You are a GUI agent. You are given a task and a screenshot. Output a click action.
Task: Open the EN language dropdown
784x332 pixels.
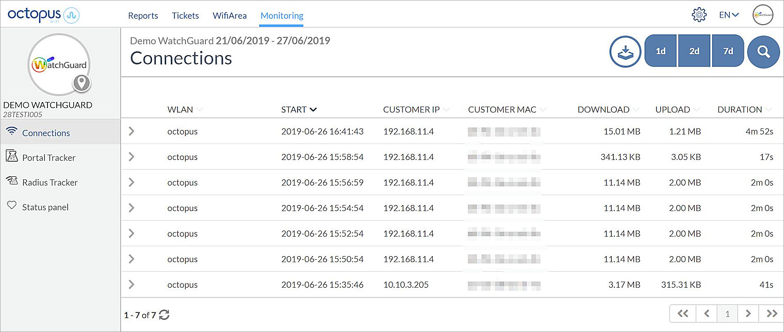[728, 15]
